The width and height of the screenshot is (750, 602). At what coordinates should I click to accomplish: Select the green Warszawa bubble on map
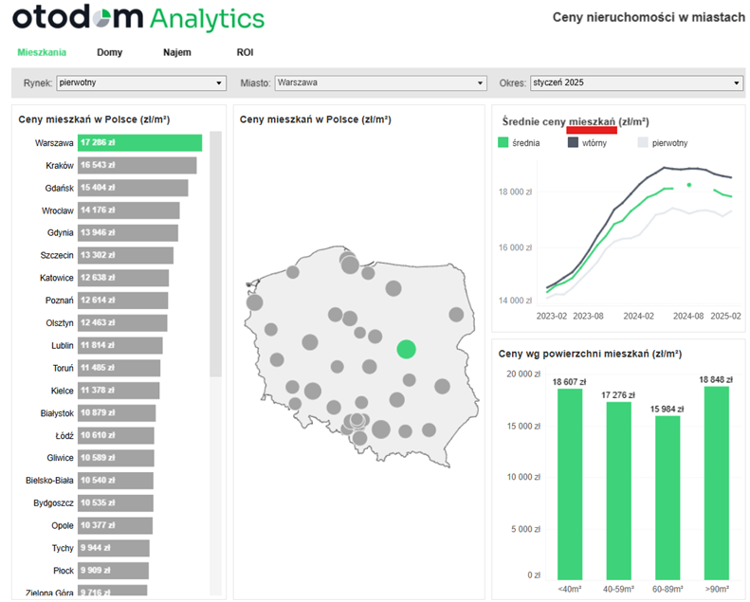point(406,349)
